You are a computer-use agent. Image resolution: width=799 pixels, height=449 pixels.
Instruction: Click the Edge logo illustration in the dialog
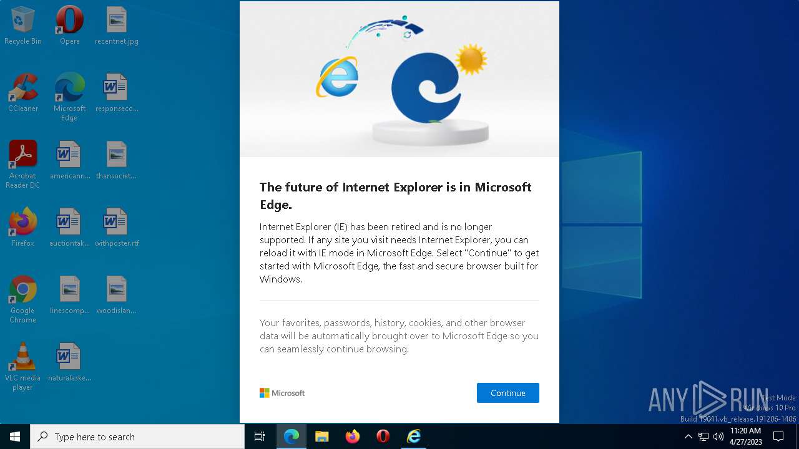(x=426, y=87)
